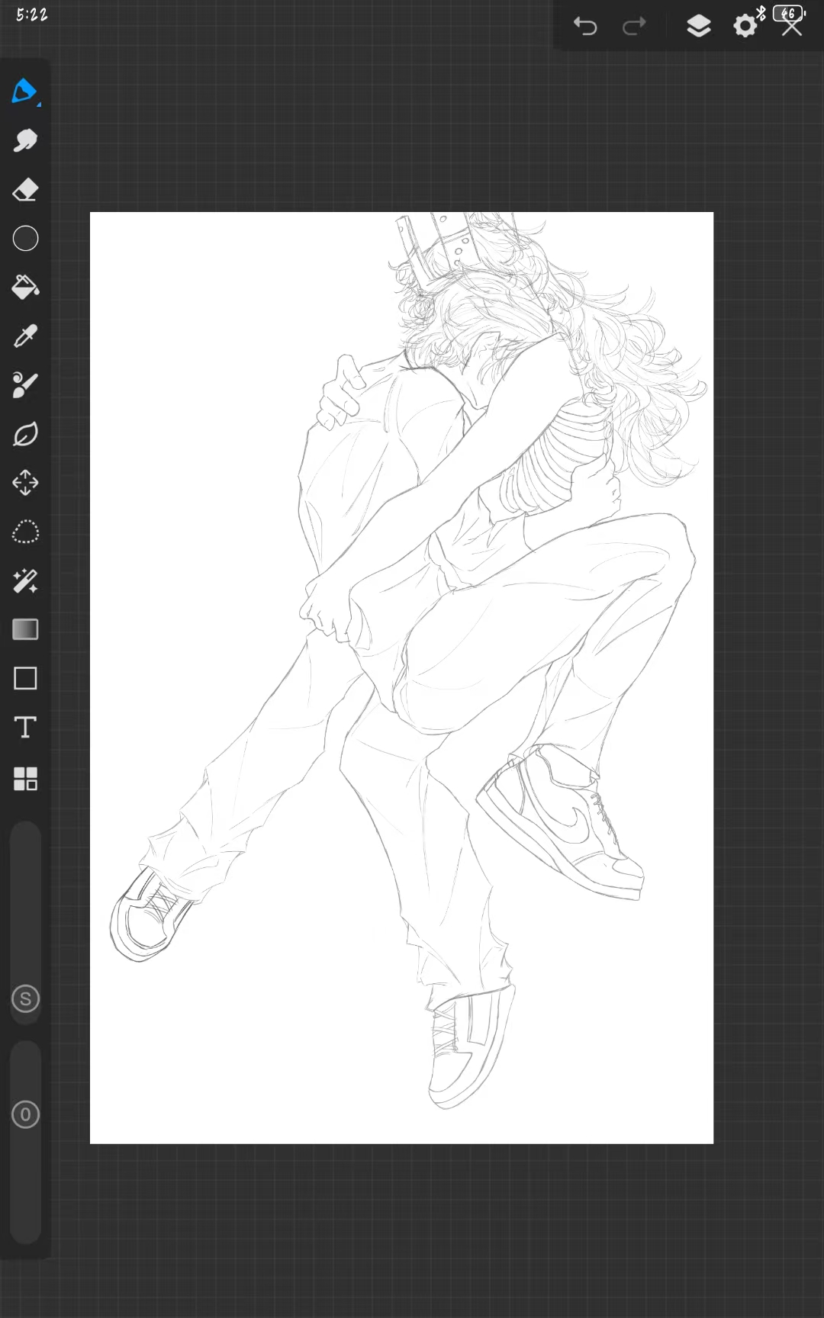Select the Lasso selection tool
Image resolution: width=824 pixels, height=1318 pixels.
(25, 532)
